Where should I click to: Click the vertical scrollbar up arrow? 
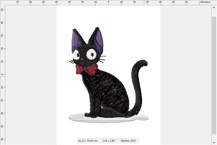214,8
